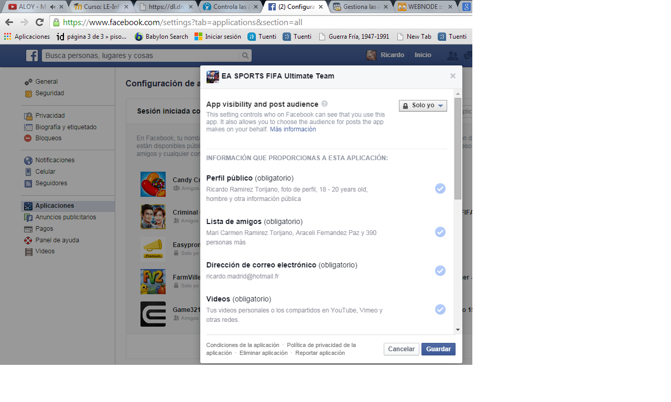Click the Easypromos megaphone app icon
The height and width of the screenshot is (402, 671).
coord(153,249)
